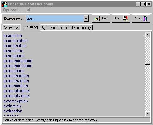Close window with title bar X
The width and height of the screenshot is (153, 125).
[x=149, y=4]
